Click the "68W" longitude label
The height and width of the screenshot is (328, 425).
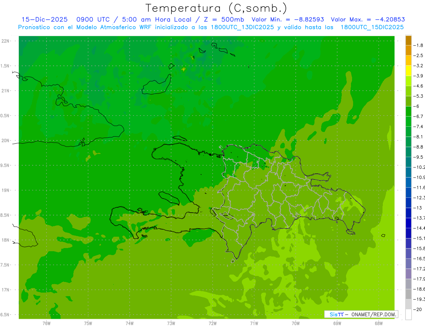[x=379, y=323]
